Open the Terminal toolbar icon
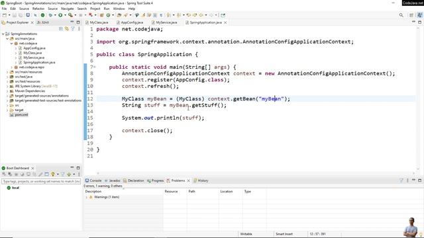424x238 pixels. [28, 15]
